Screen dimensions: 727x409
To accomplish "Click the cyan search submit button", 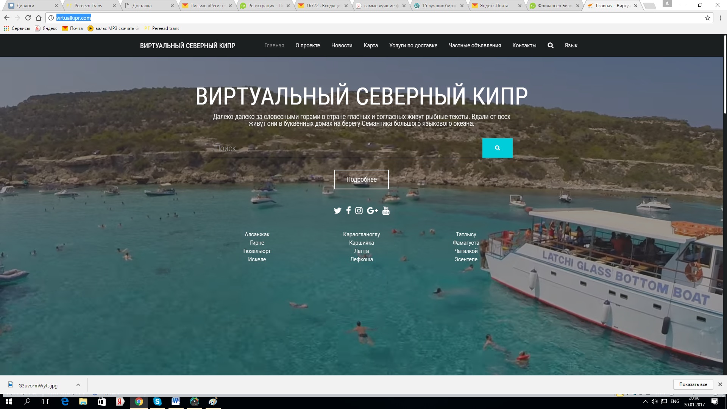I will (x=497, y=148).
